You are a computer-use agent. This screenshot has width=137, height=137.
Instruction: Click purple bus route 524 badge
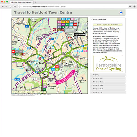click(x=59, y=27)
